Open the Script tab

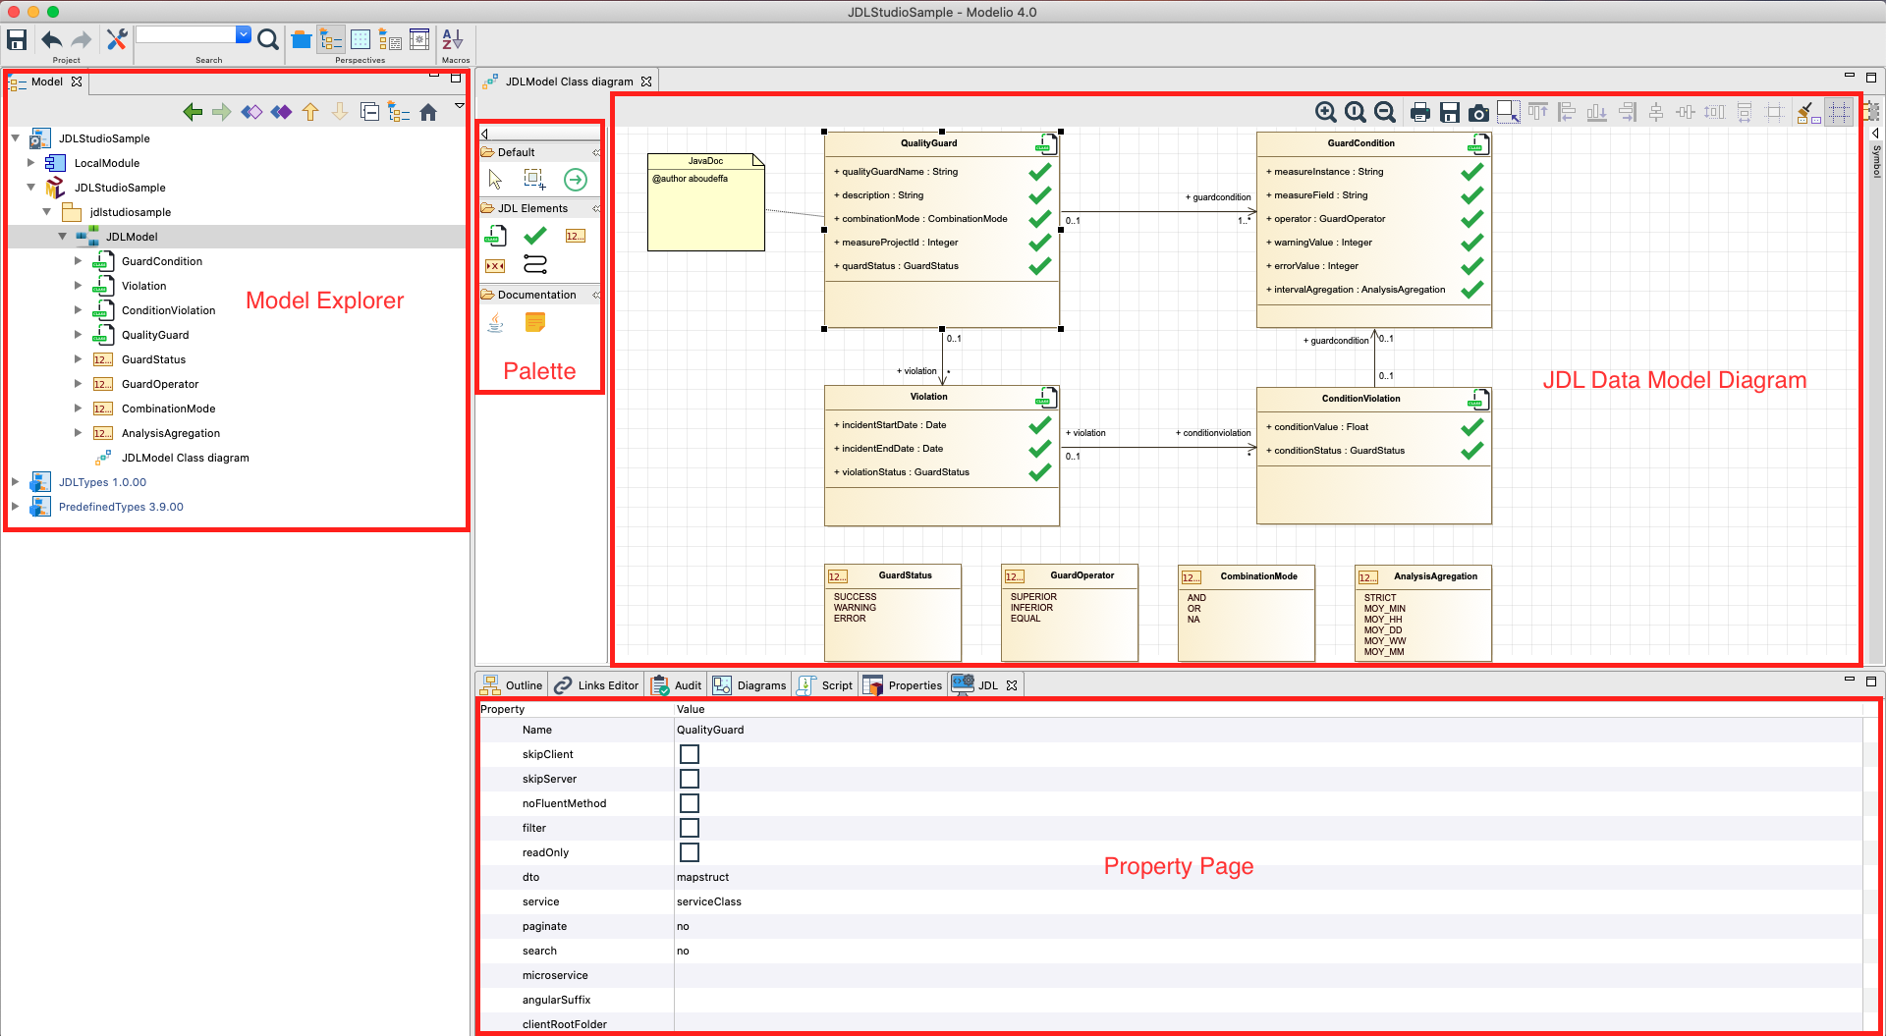coord(825,685)
